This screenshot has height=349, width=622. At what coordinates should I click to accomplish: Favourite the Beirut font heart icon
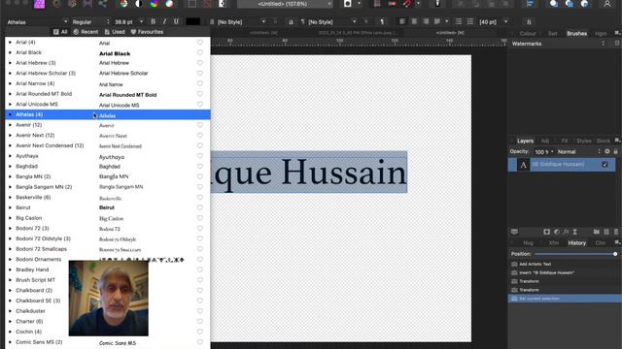[x=200, y=207]
